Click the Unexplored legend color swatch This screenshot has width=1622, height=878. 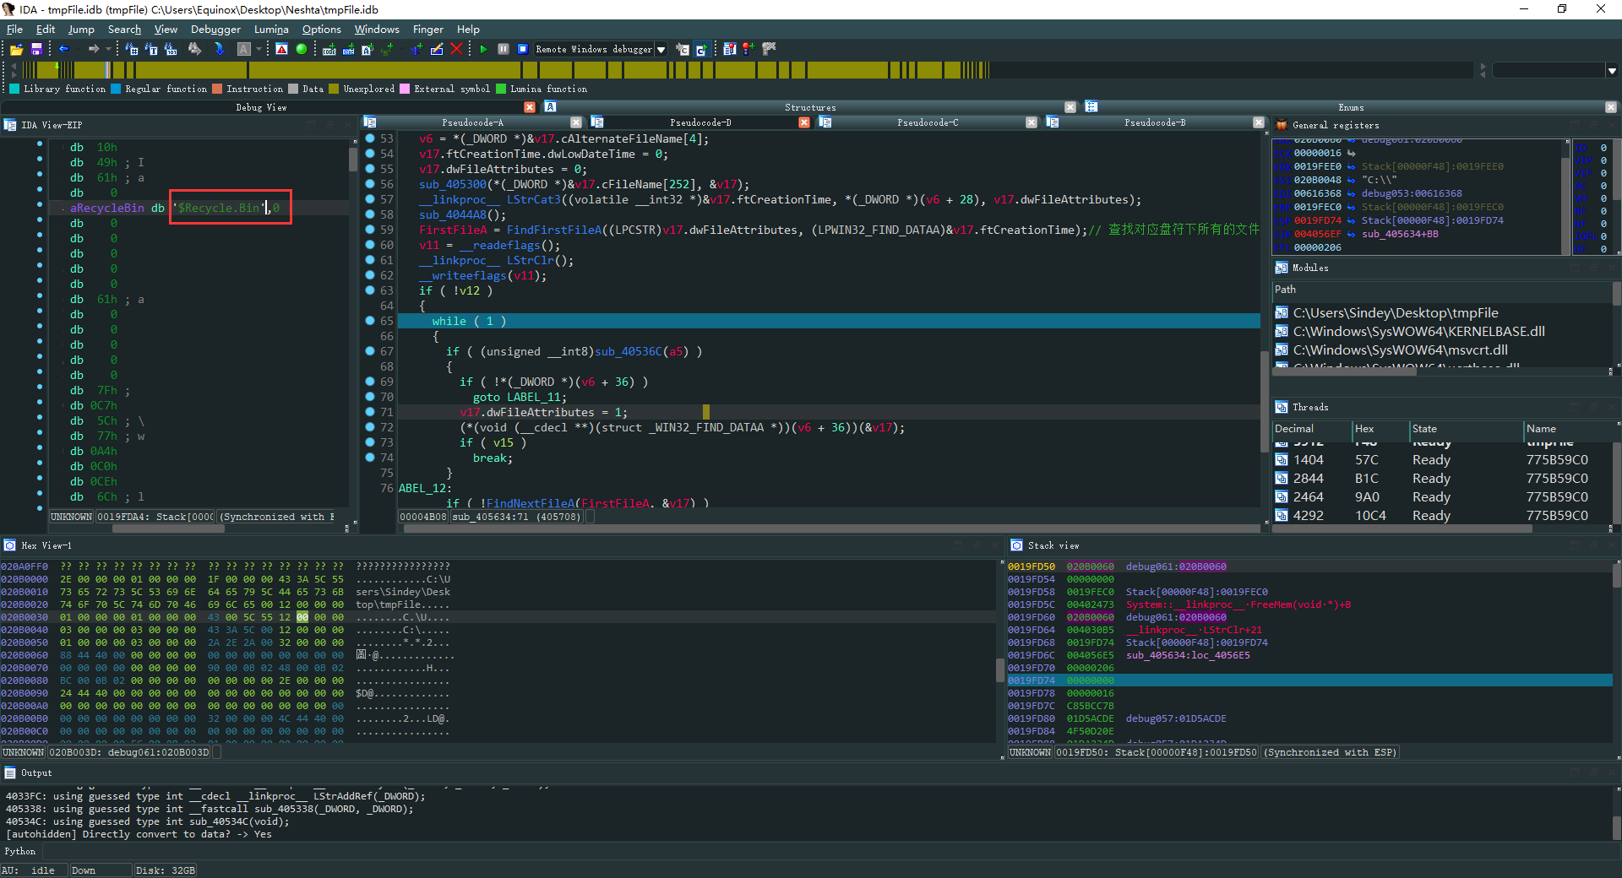coord(334,89)
